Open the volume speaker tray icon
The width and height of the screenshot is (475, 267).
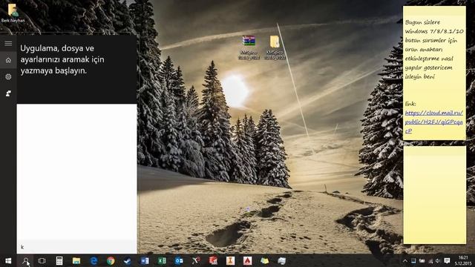pos(438,260)
